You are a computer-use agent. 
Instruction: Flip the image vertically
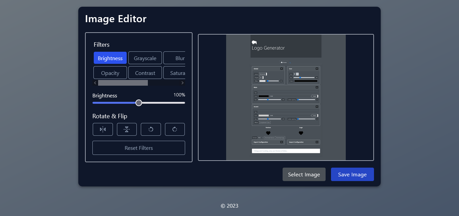click(127, 129)
